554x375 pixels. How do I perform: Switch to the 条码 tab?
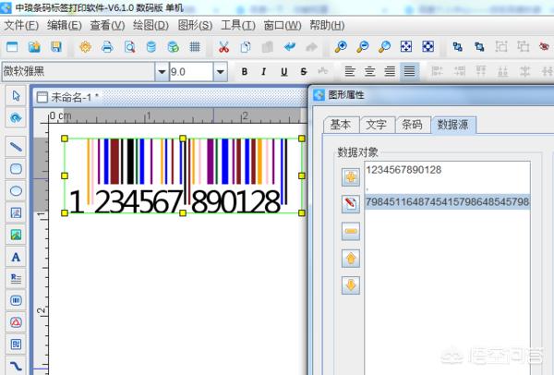pos(413,125)
